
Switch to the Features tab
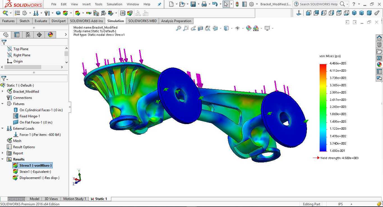point(8,21)
